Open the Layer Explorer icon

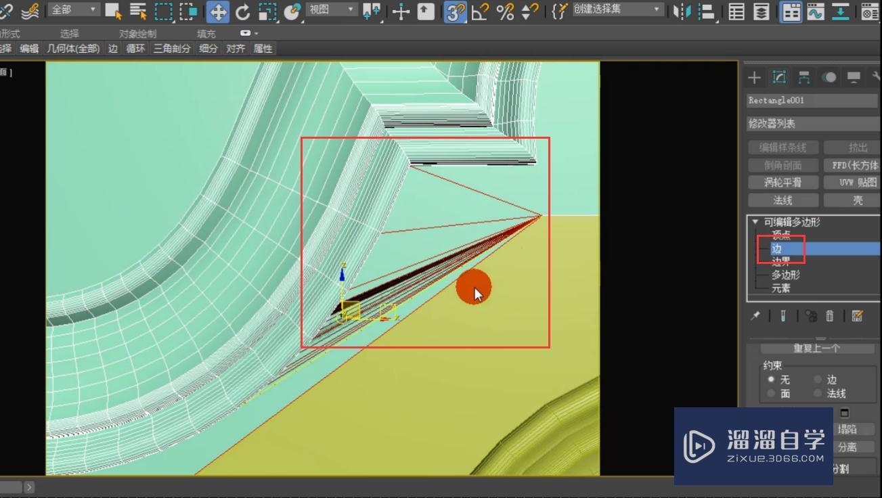(x=761, y=11)
